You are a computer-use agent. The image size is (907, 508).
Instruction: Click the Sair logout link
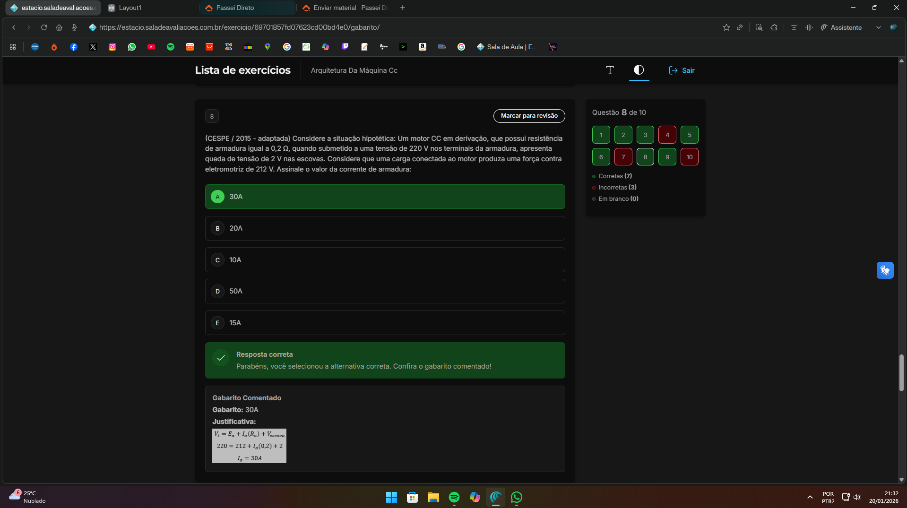(x=682, y=70)
